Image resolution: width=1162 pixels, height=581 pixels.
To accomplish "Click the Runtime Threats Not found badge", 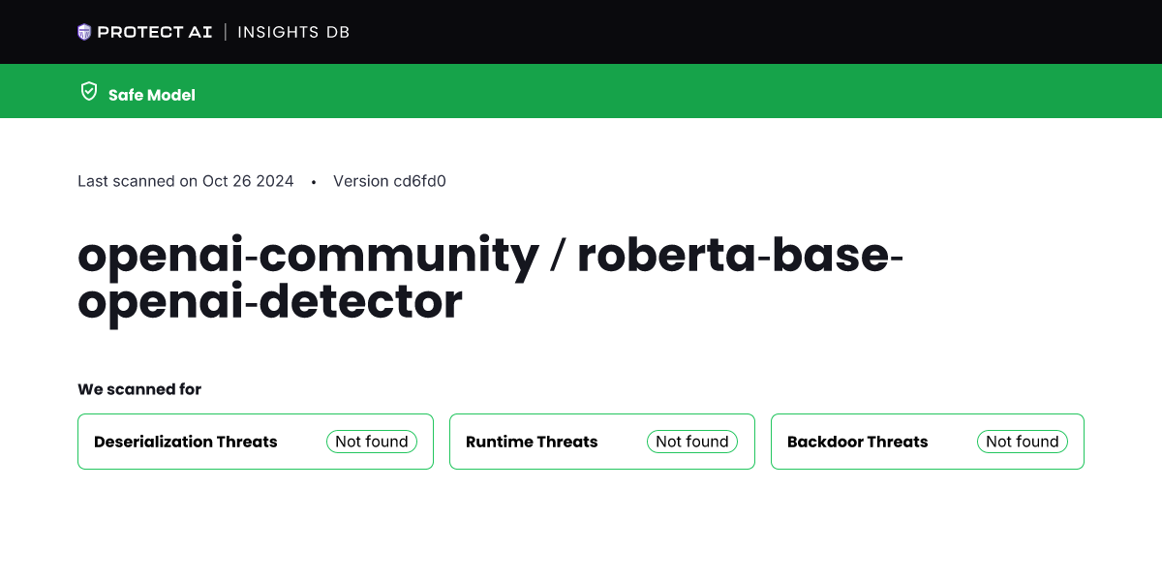I will [692, 442].
